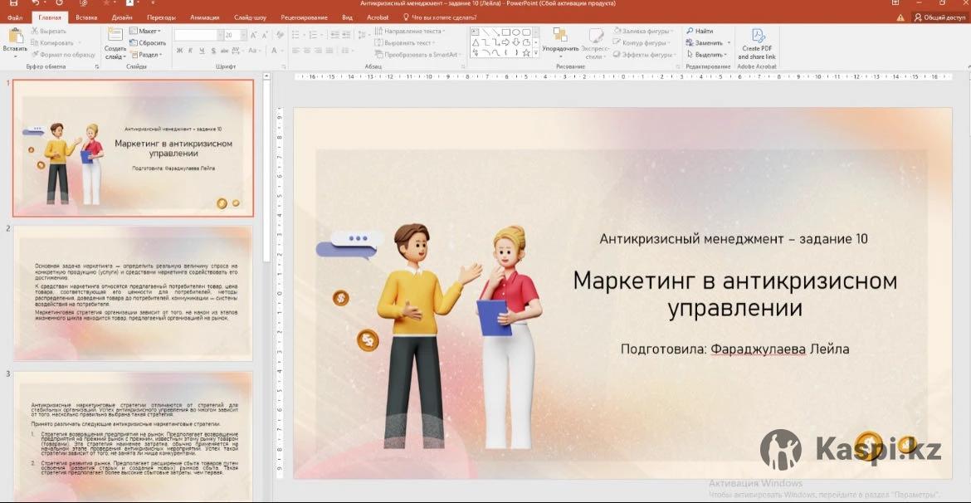
Task: Click the Reset (Сбросить) slide button
Action: [x=148, y=42]
